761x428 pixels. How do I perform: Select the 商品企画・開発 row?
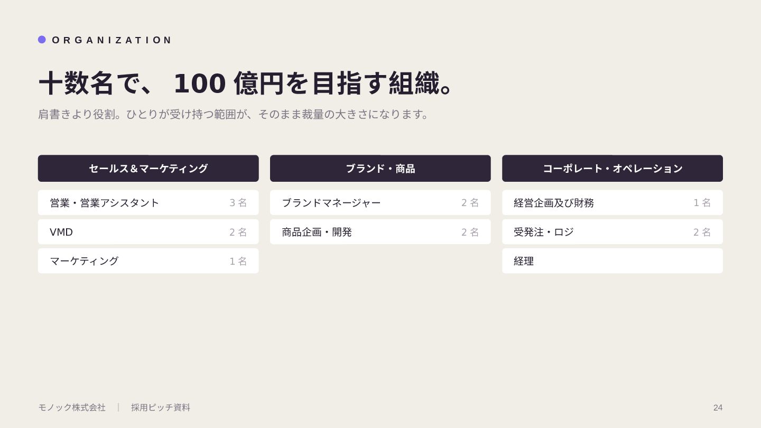(x=380, y=232)
